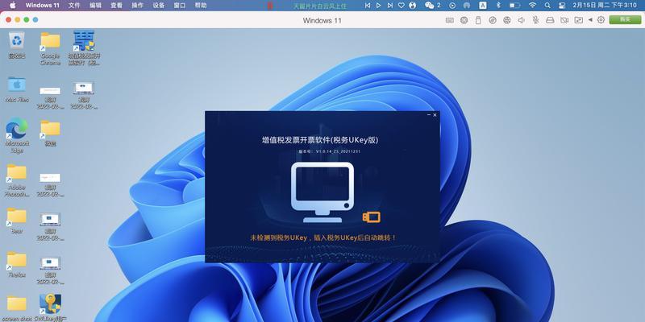The image size is (645, 322).
Task: Open the 微信 shortcut folder below the screenshot file
Action: coord(50,128)
